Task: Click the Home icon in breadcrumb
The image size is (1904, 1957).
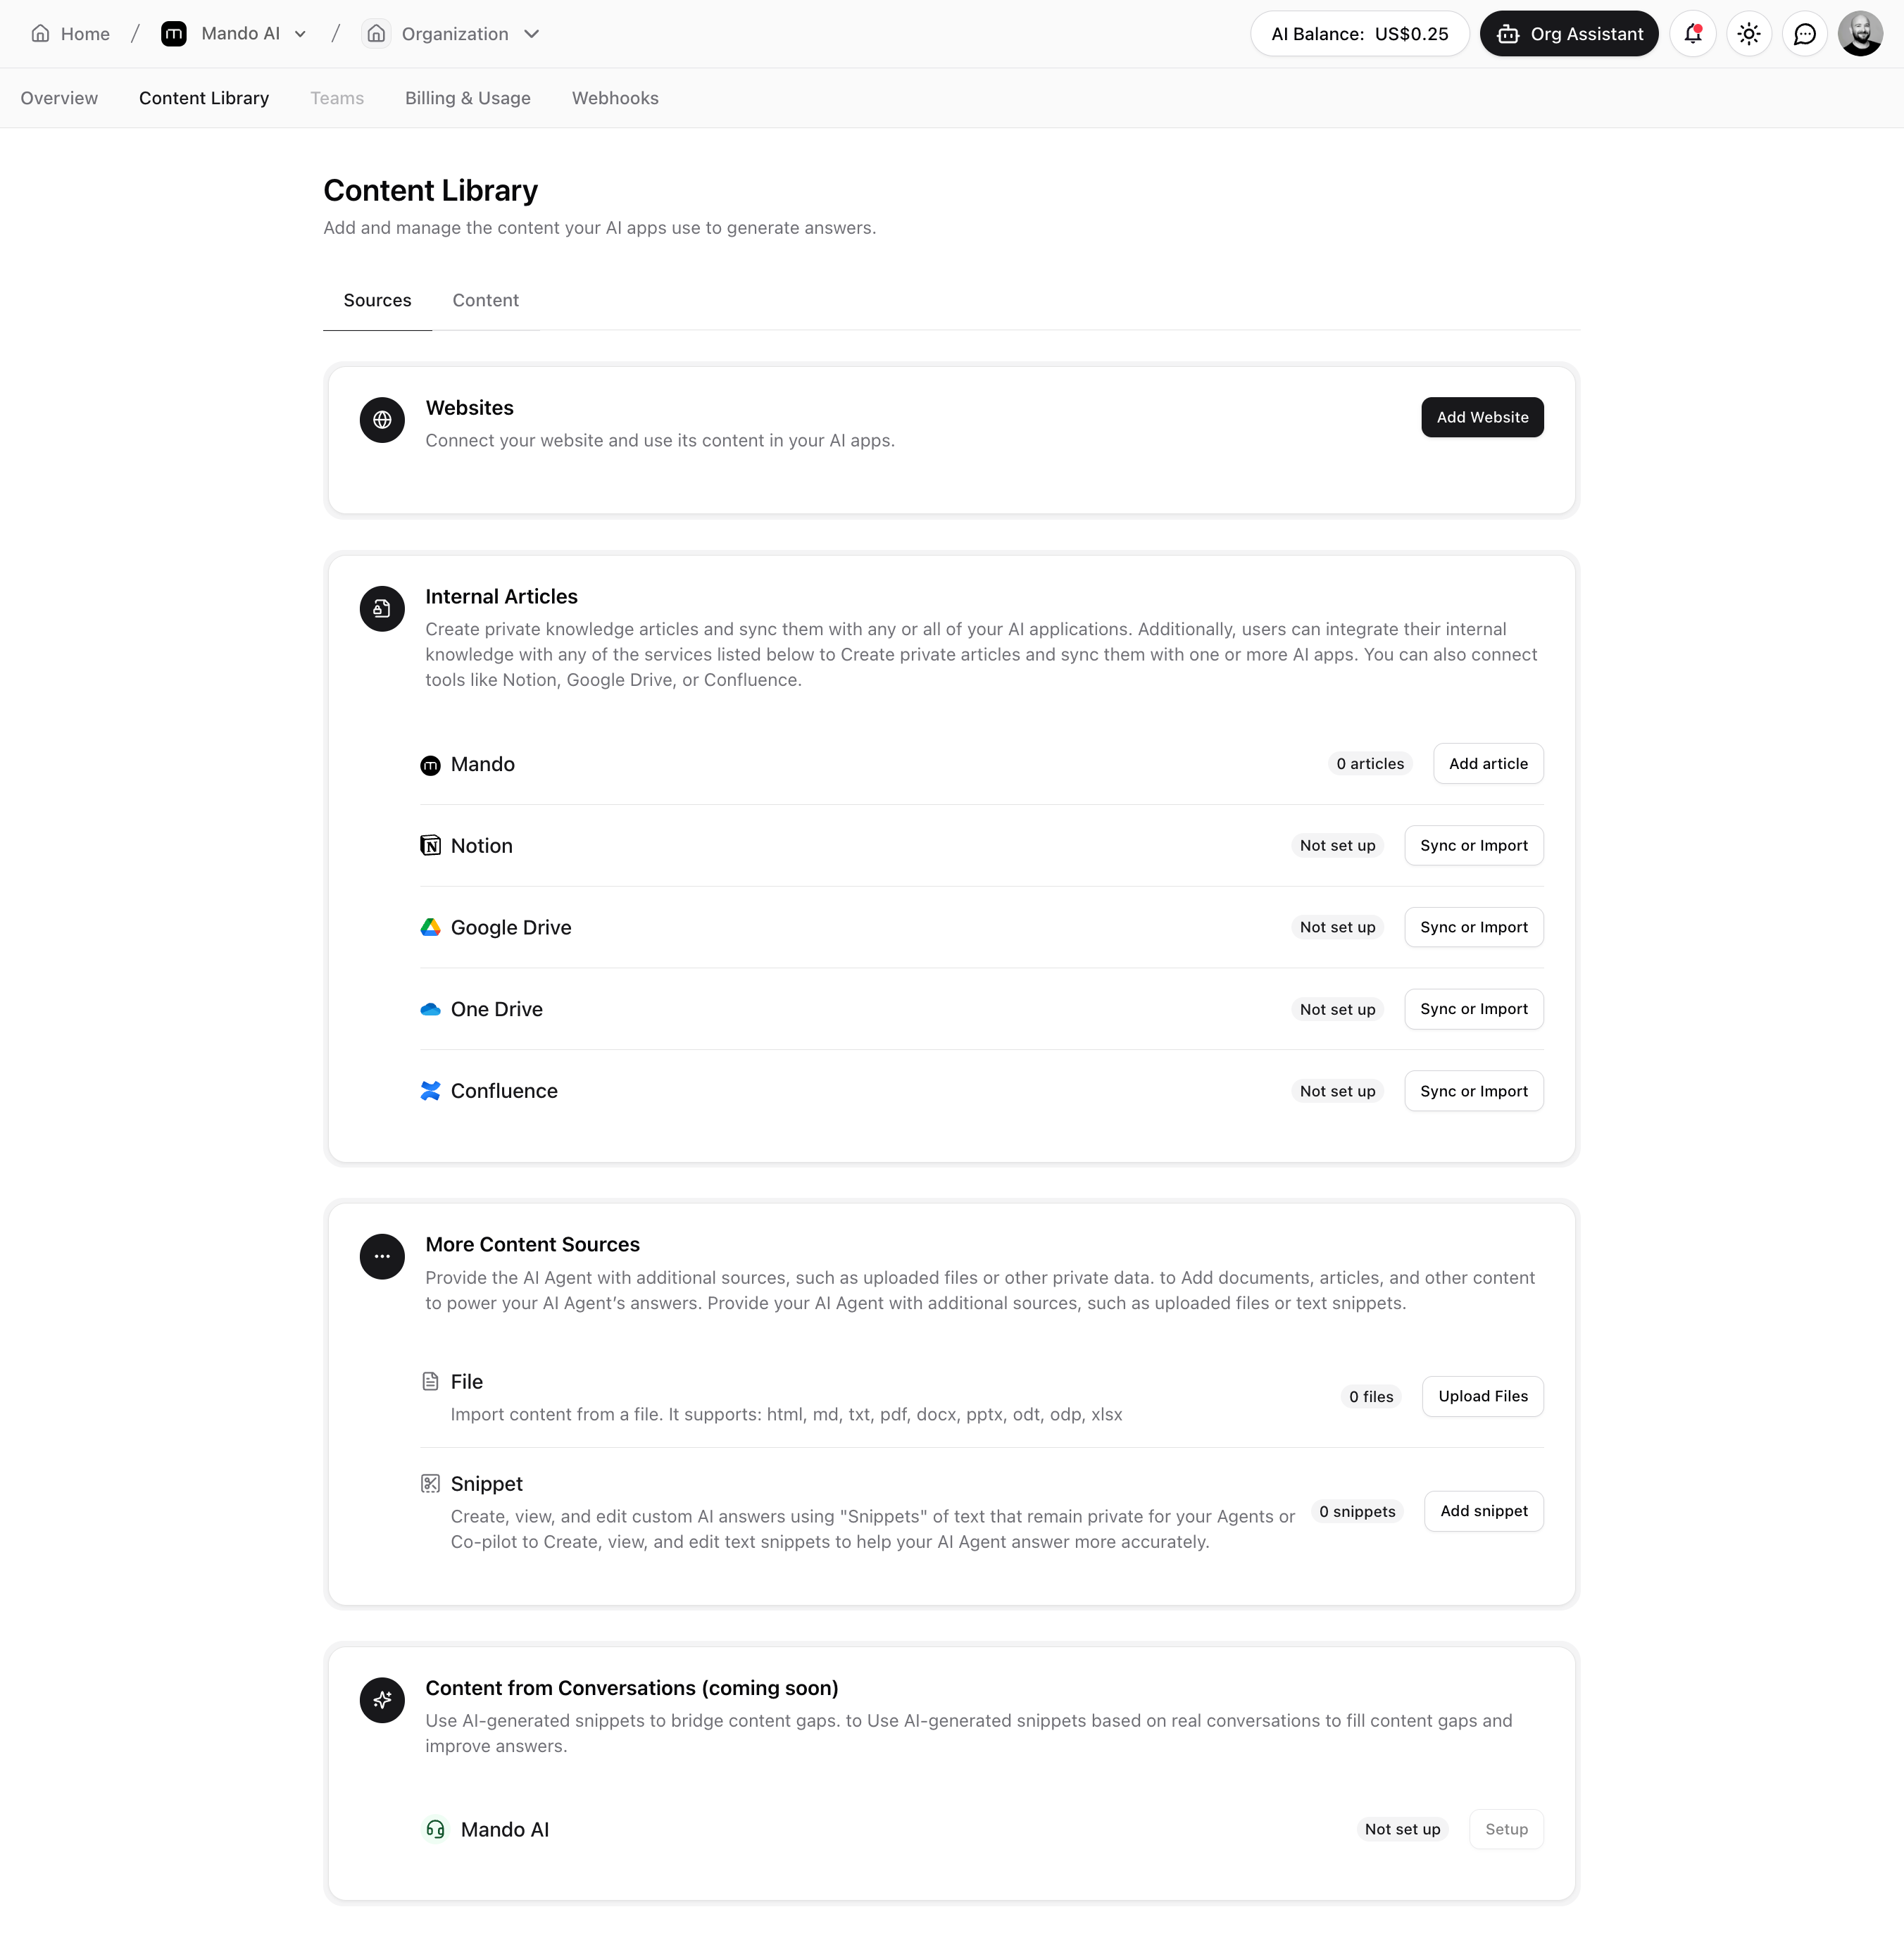Action: pos(41,34)
